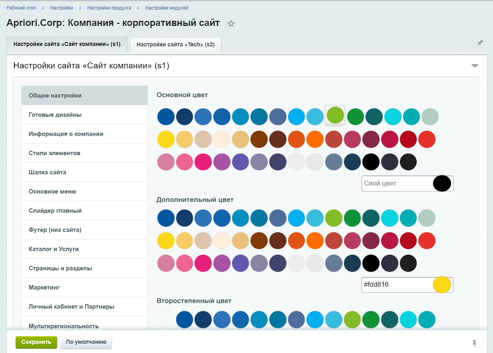Switch to «Tech» (s2) site settings tab
Image resolution: width=493 pixels, height=353 pixels.
(175, 44)
